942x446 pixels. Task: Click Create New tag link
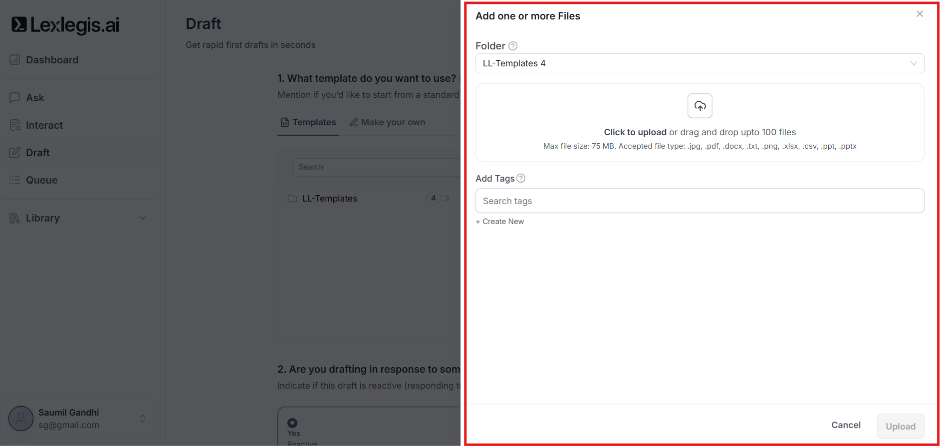pyautogui.click(x=500, y=222)
